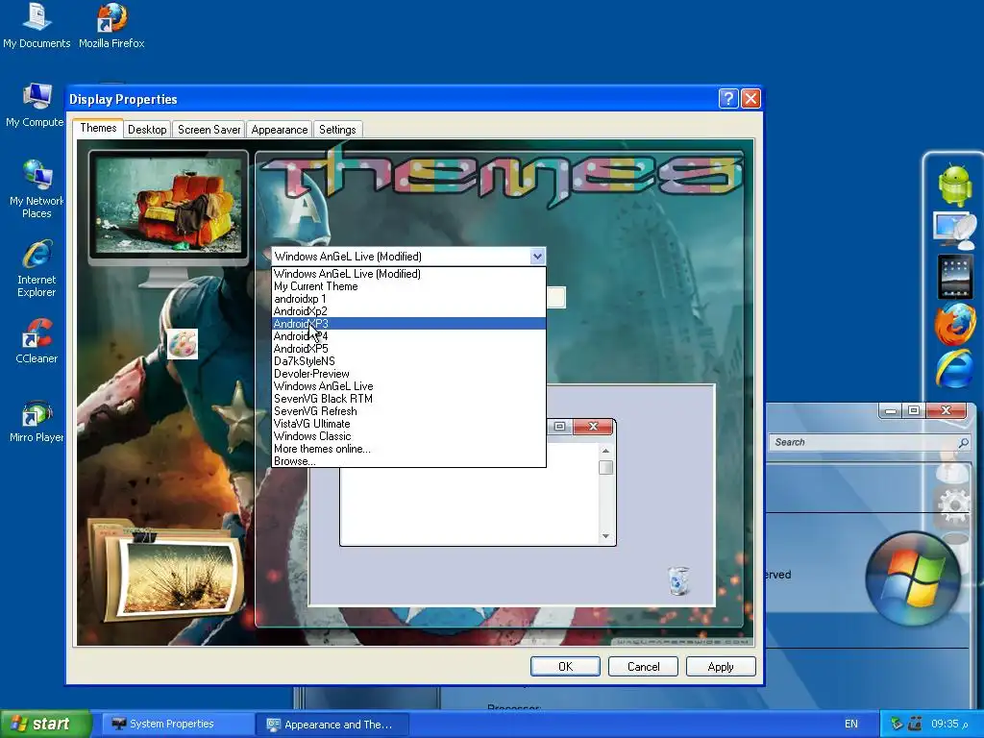This screenshot has height=738, width=984.
Task: Choose More themes online option
Action: click(408, 450)
